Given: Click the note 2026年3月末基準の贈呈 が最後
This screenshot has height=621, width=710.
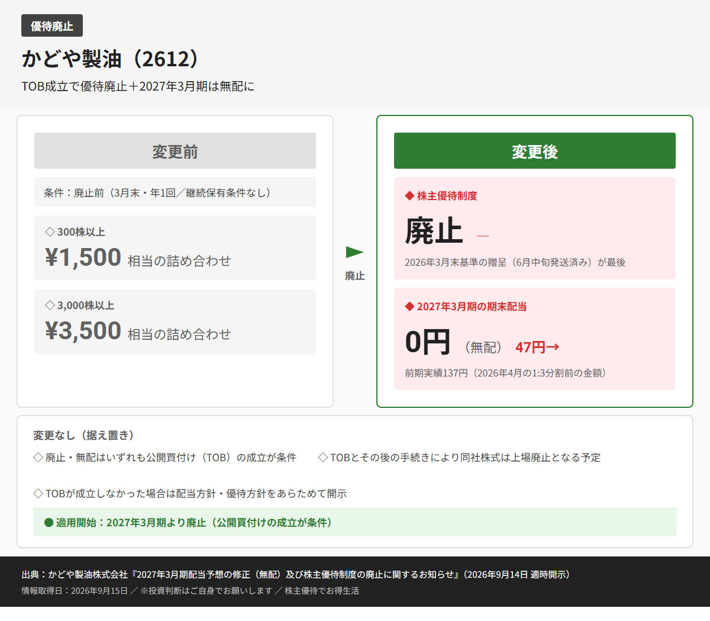Looking at the screenshot, I should click(515, 262).
